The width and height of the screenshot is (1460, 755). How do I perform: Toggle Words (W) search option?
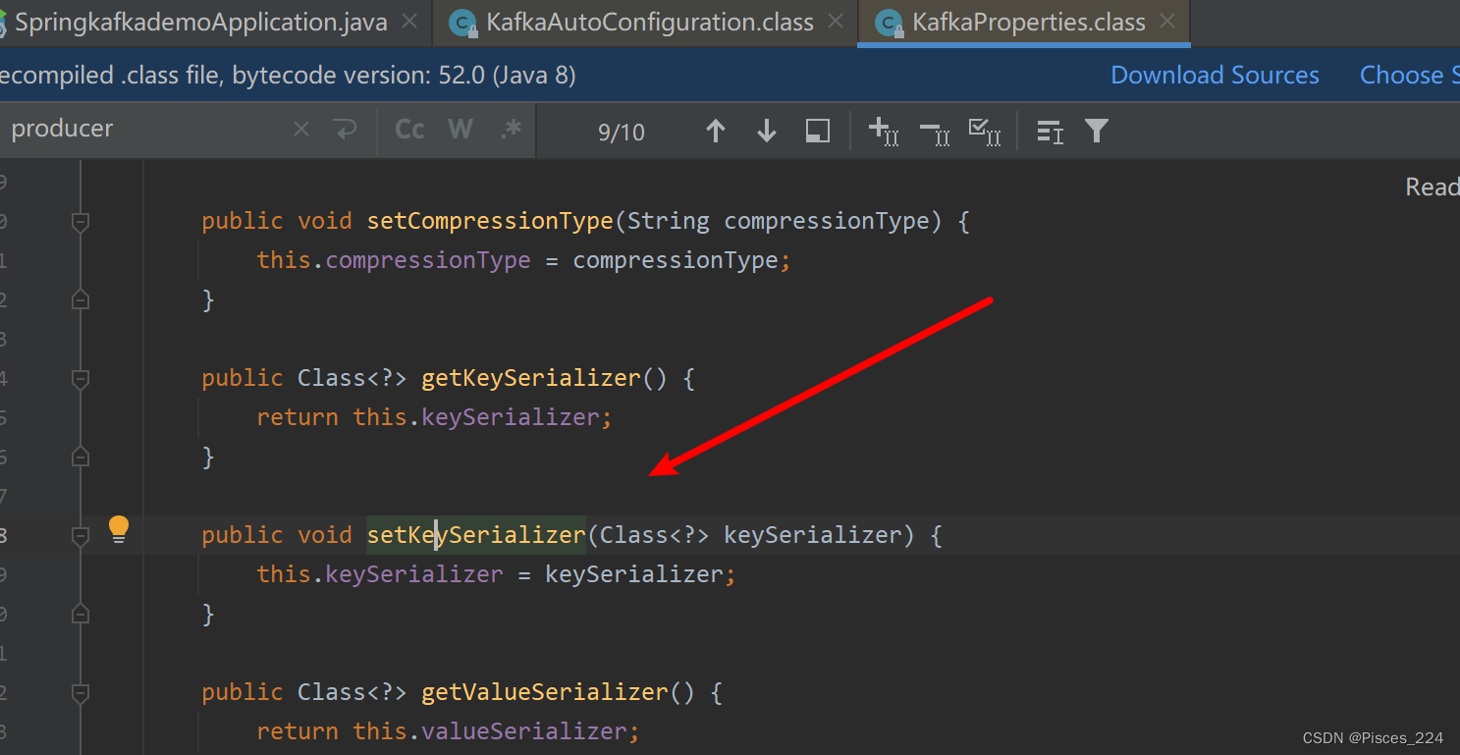[x=460, y=130]
